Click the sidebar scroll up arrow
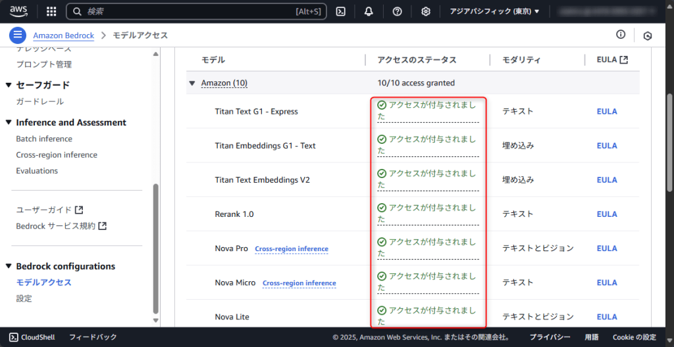Image resolution: width=674 pixels, height=347 pixels. pos(155,54)
